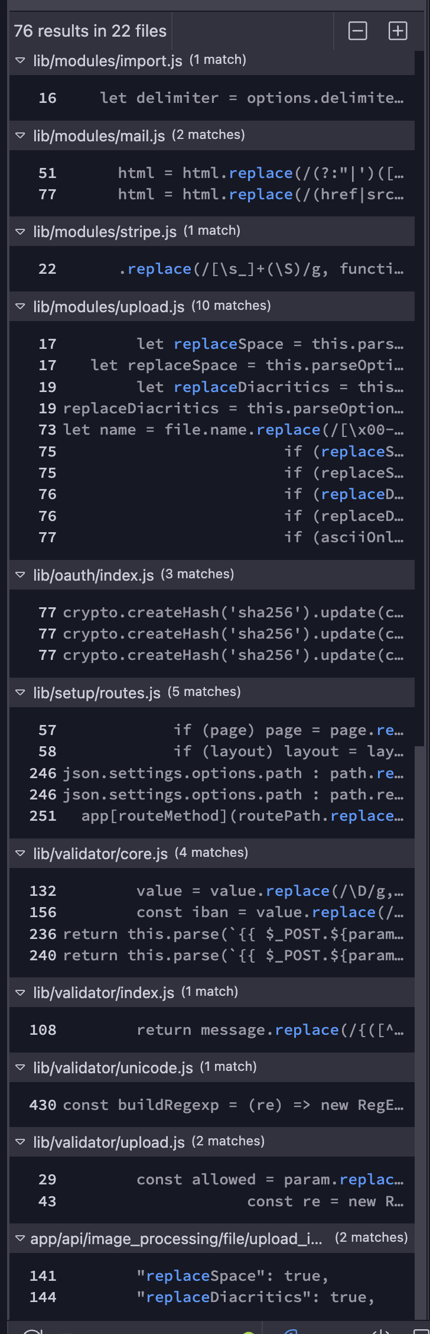Click the expand all results plus icon
Viewport: 430px width, 1334px height.
pyautogui.click(x=398, y=31)
